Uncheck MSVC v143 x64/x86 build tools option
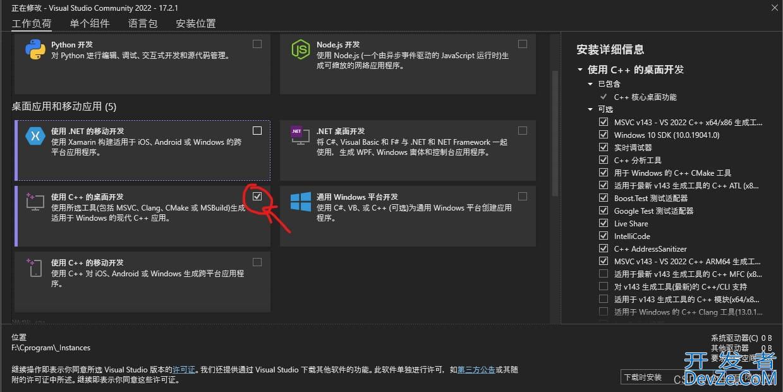 (x=604, y=122)
